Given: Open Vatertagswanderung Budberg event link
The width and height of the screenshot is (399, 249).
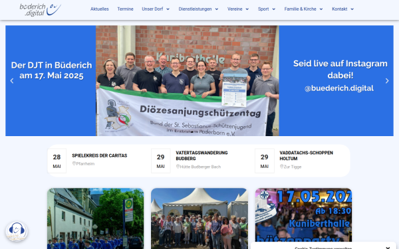Looking at the screenshot, I should click(x=201, y=155).
